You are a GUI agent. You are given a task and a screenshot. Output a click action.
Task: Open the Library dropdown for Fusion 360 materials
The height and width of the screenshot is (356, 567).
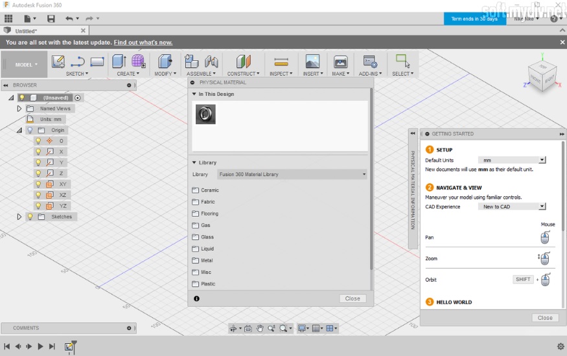[x=292, y=174]
